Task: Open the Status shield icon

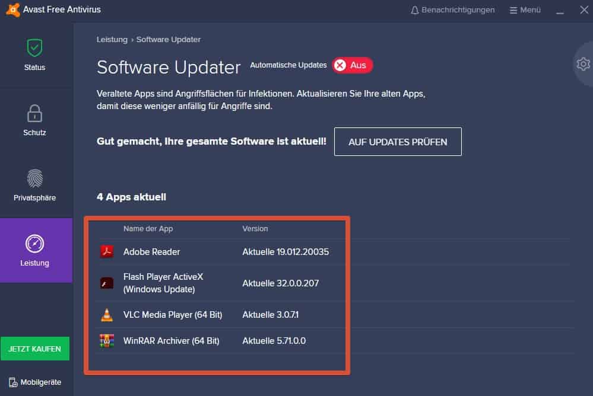Action: (34, 48)
